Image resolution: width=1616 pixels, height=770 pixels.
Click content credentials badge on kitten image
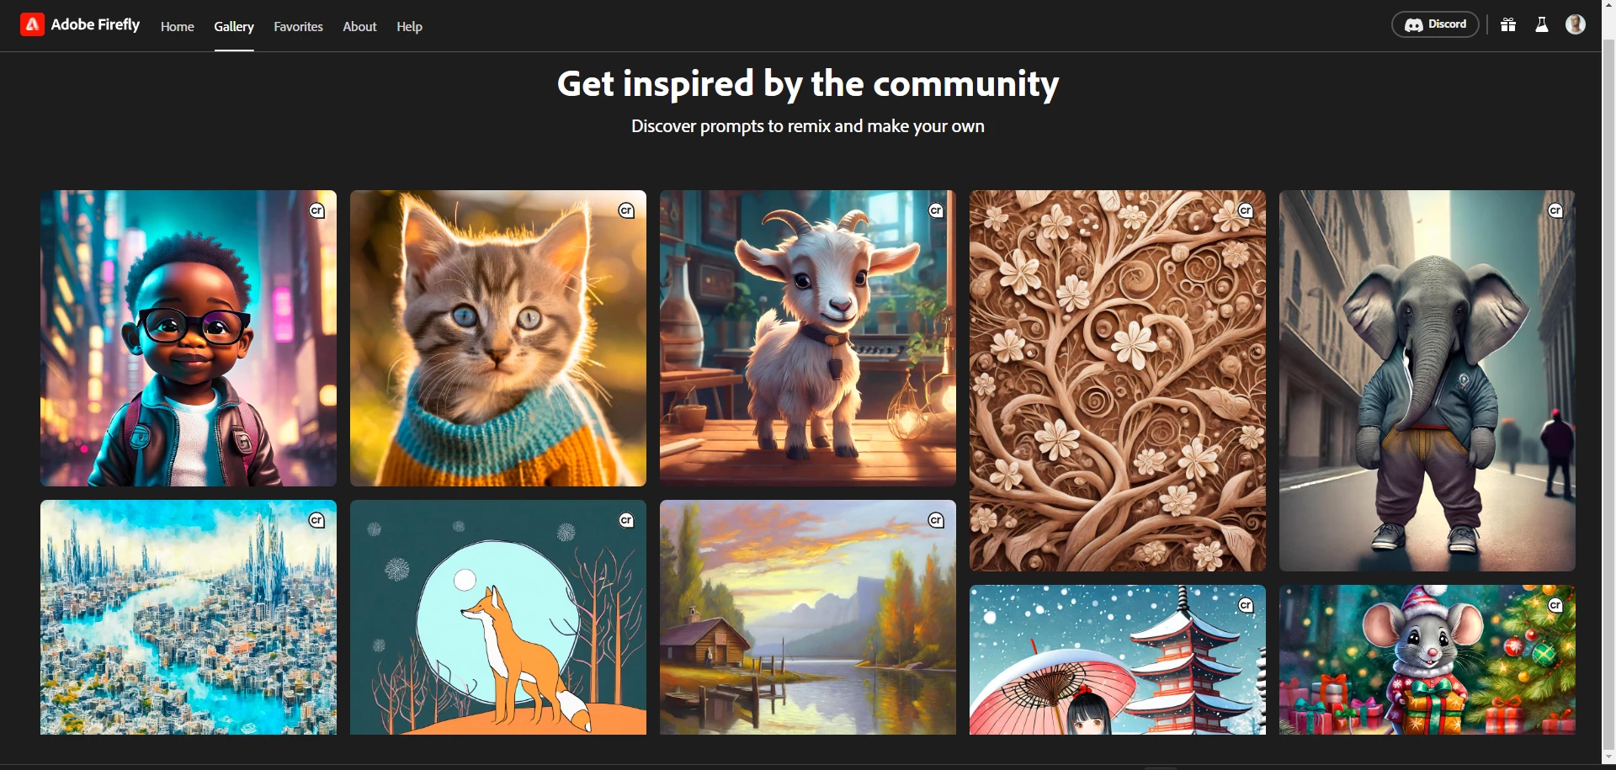[x=626, y=210]
